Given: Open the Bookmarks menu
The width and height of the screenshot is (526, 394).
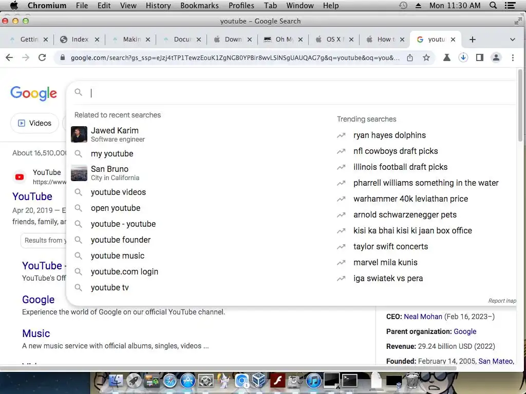Looking at the screenshot, I should tap(199, 5).
